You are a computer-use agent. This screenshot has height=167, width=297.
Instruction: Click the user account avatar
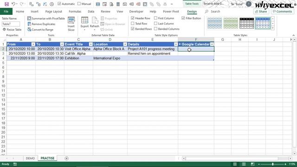(249, 4)
